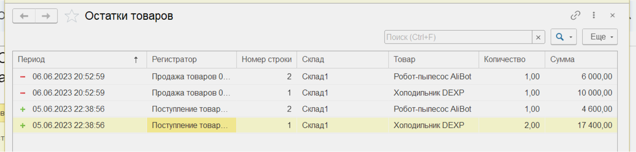Select the Продажа товаров row with Холодильник DEXP
The image size is (636, 152).
(315, 93)
